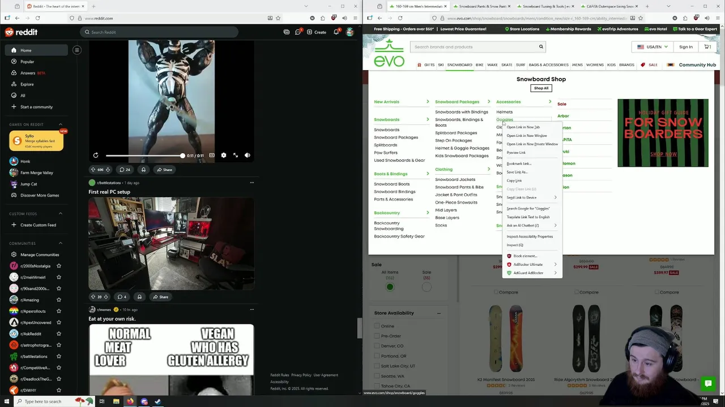Click Sign In on evo
This screenshot has height=407, width=725.
coord(685,47)
